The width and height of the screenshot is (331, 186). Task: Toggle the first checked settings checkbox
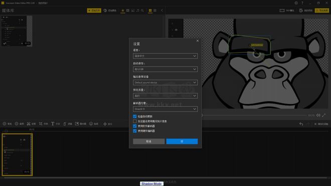point(135,116)
